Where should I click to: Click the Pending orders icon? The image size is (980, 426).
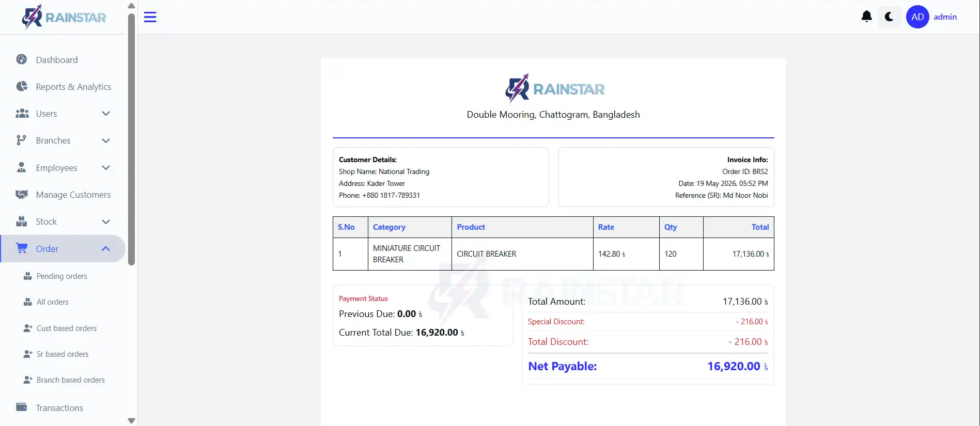[28, 276]
